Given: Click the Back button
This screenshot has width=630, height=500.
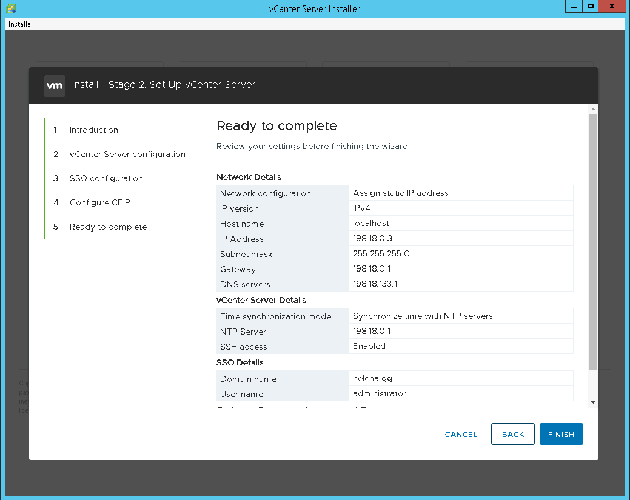Looking at the screenshot, I should point(512,434).
